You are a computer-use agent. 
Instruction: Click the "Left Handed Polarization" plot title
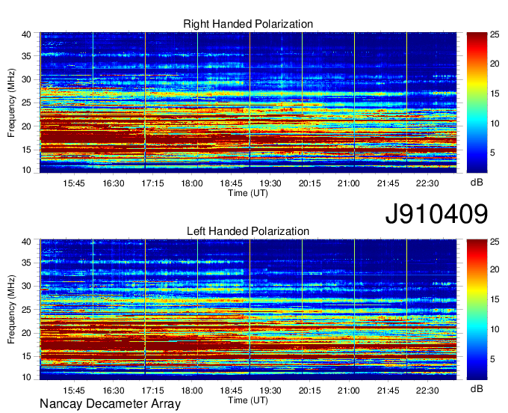(248, 231)
